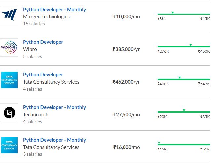Click the Wipro logo
Image resolution: width=212 pixels, height=164 pixels.
(x=9, y=47)
